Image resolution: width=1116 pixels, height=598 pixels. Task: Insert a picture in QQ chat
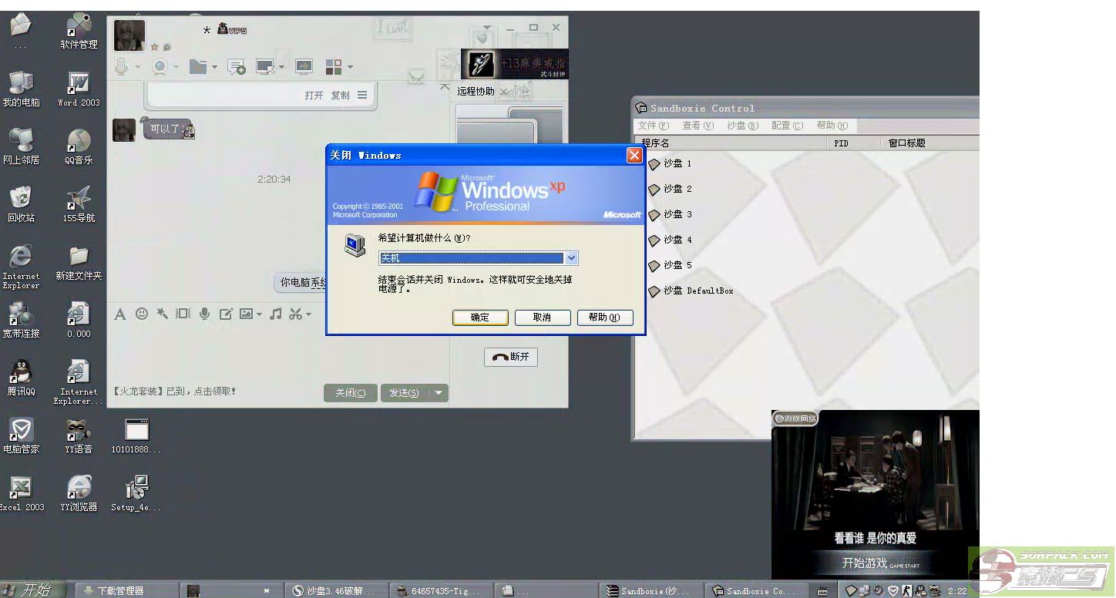(247, 314)
